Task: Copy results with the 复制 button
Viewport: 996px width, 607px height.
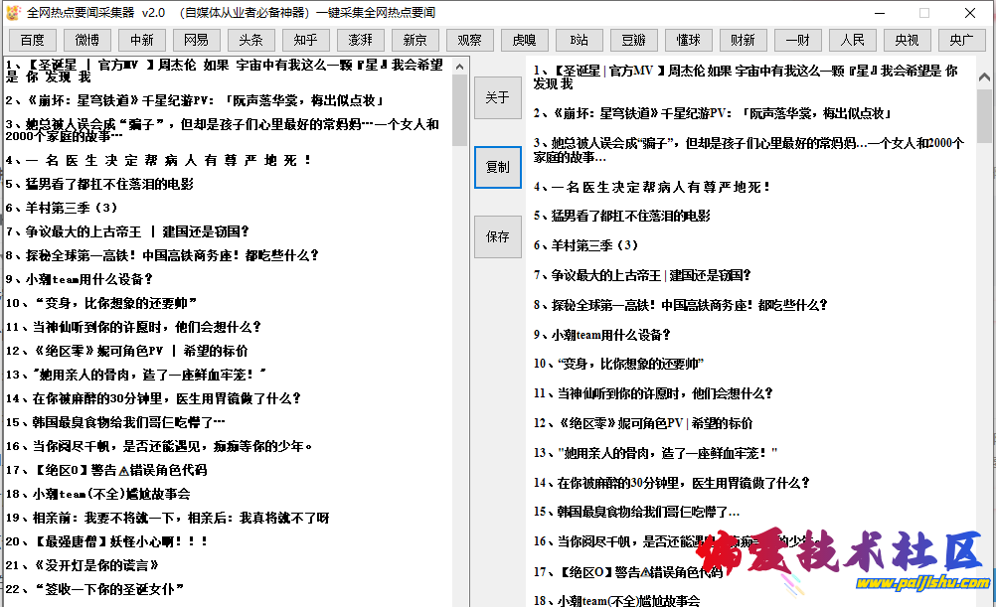Action: coord(497,167)
